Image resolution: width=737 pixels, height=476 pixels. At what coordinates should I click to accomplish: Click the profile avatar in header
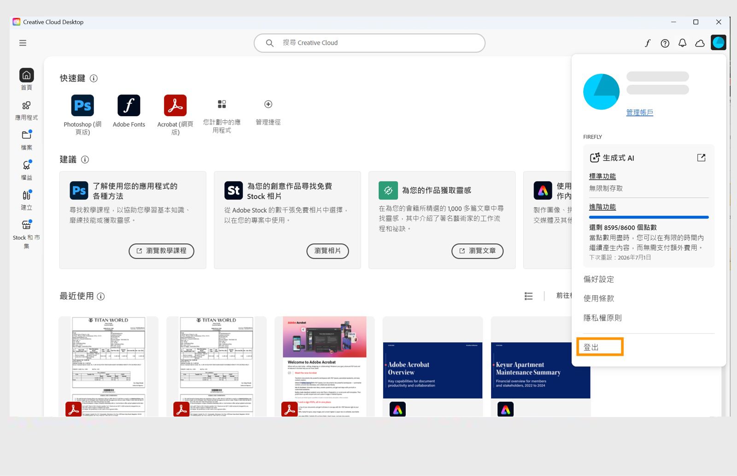(x=719, y=42)
